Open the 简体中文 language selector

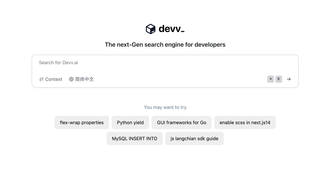84,79
